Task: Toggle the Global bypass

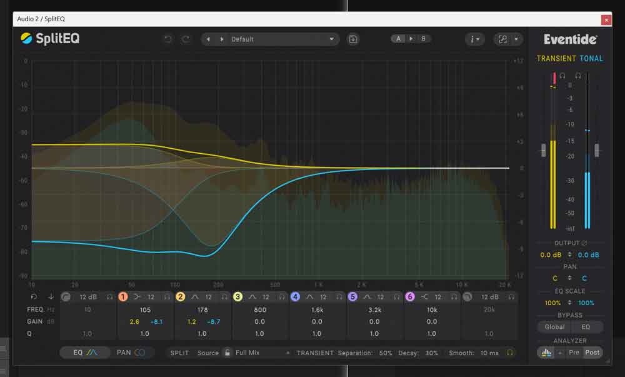Action: click(x=554, y=327)
